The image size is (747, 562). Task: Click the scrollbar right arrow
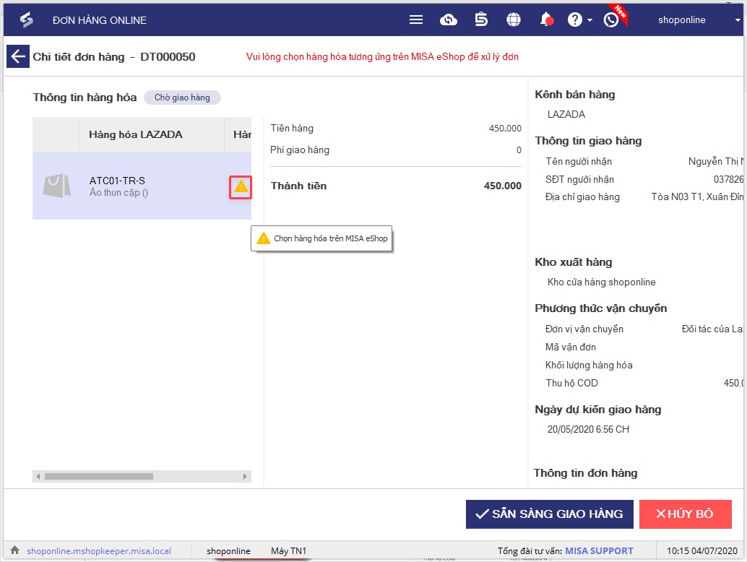(245, 476)
